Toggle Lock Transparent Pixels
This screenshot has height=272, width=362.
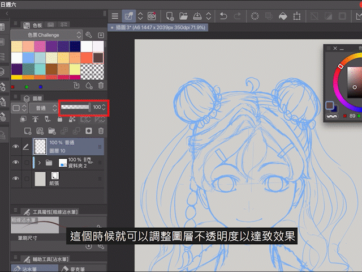click(x=72, y=119)
